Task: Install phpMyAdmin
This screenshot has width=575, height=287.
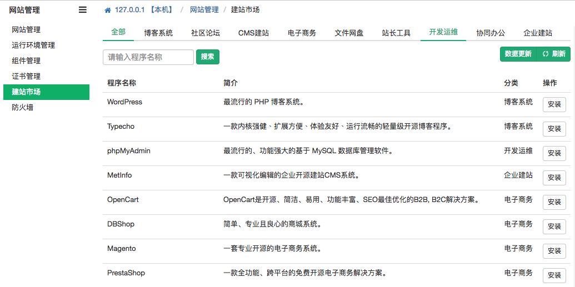Action: click(x=554, y=153)
